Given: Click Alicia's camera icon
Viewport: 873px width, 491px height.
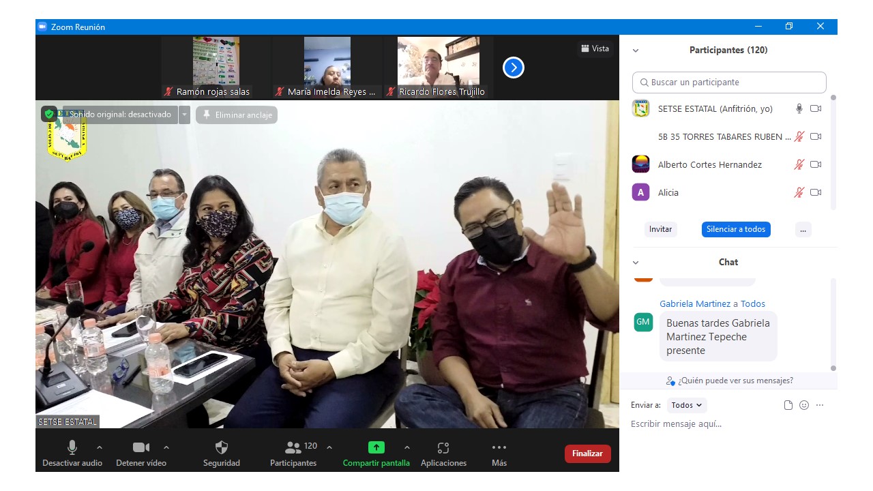Looking at the screenshot, I should [x=816, y=192].
